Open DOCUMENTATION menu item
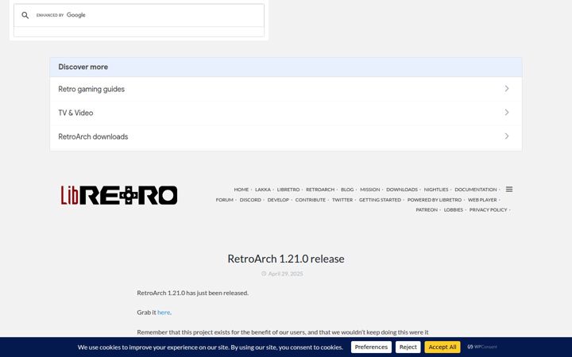Image resolution: width=572 pixels, height=357 pixels. (x=476, y=190)
